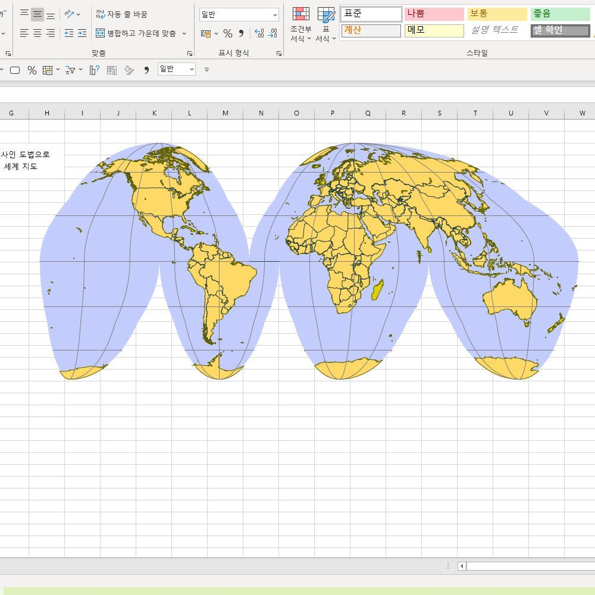Viewport: 595px width, 595px height.
Task: Toggle horizontal center alignment
Action: (37, 33)
